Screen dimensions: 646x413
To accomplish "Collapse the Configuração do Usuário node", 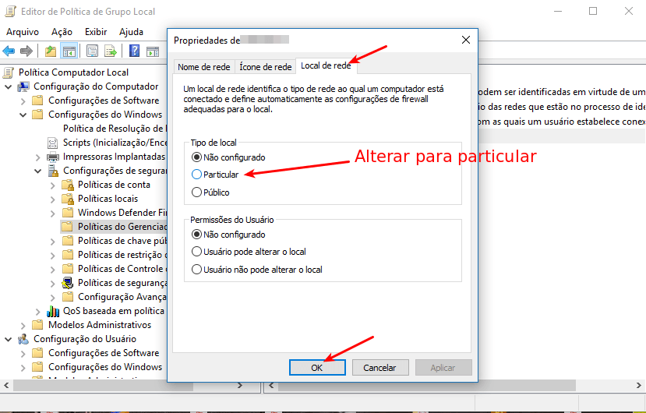I will (9, 339).
